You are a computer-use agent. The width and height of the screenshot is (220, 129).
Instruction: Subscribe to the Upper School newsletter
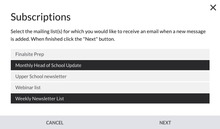pos(110,76)
